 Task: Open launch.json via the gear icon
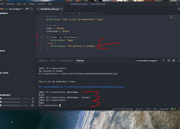(27, 9)
